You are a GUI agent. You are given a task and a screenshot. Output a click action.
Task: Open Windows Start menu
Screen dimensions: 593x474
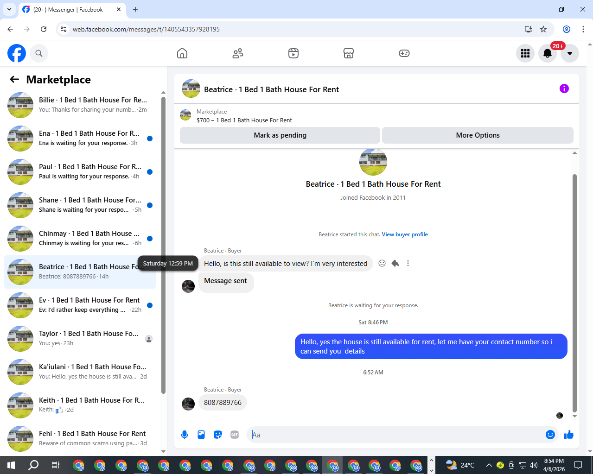click(11, 465)
